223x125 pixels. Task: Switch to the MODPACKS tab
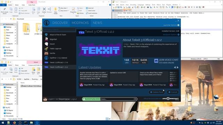(80, 23)
